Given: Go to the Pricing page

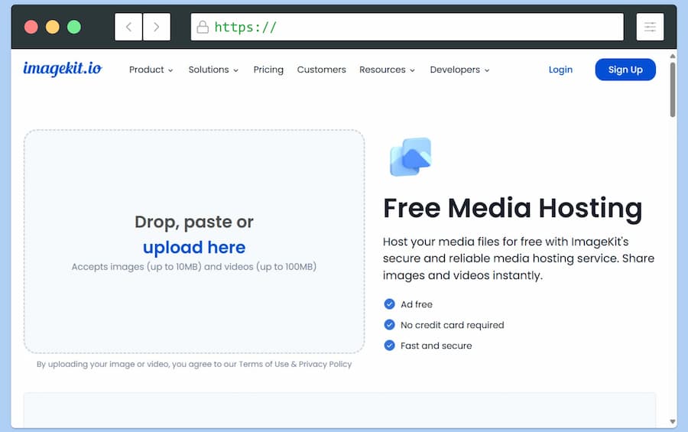Looking at the screenshot, I should [268, 70].
